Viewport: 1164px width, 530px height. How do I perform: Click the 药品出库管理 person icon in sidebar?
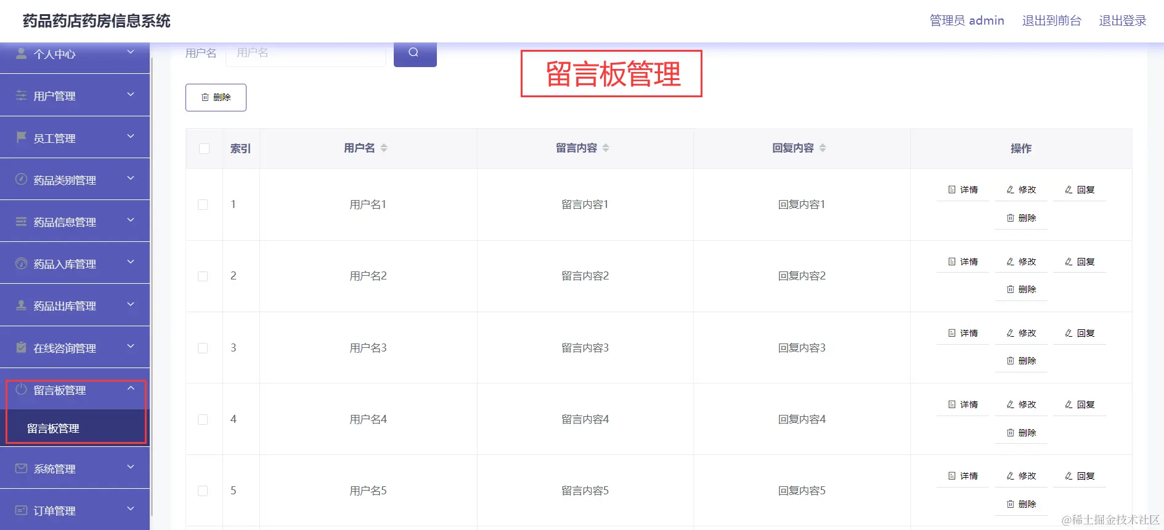point(21,305)
